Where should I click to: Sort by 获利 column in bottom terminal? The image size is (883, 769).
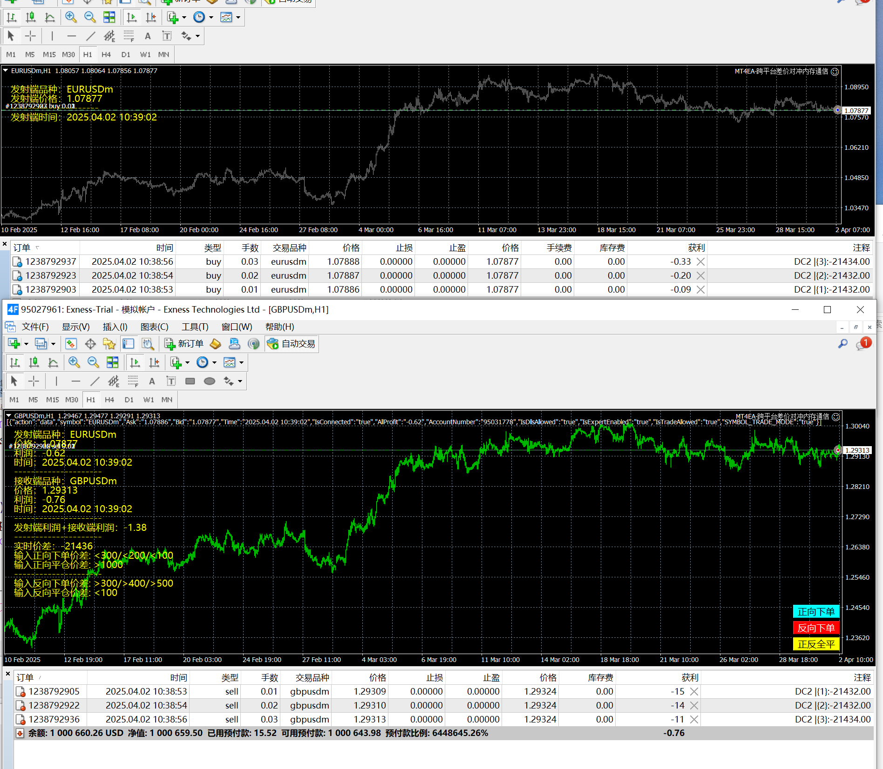pos(690,677)
